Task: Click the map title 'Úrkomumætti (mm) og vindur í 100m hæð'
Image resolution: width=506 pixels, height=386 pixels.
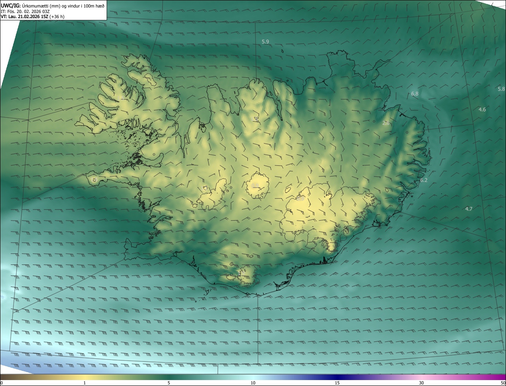Action: [64, 5]
